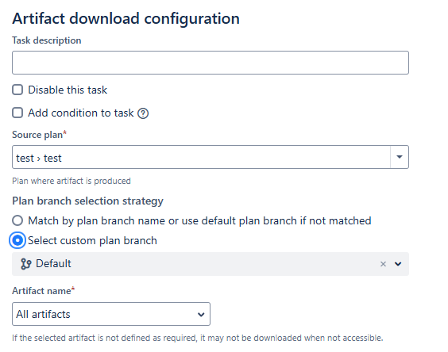Choose the Select custom plan branch radio
Viewport: 448px width, 352px height.
coord(17,240)
